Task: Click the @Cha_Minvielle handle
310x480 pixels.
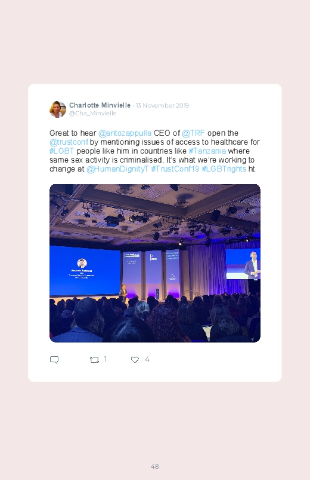Action: (x=92, y=113)
